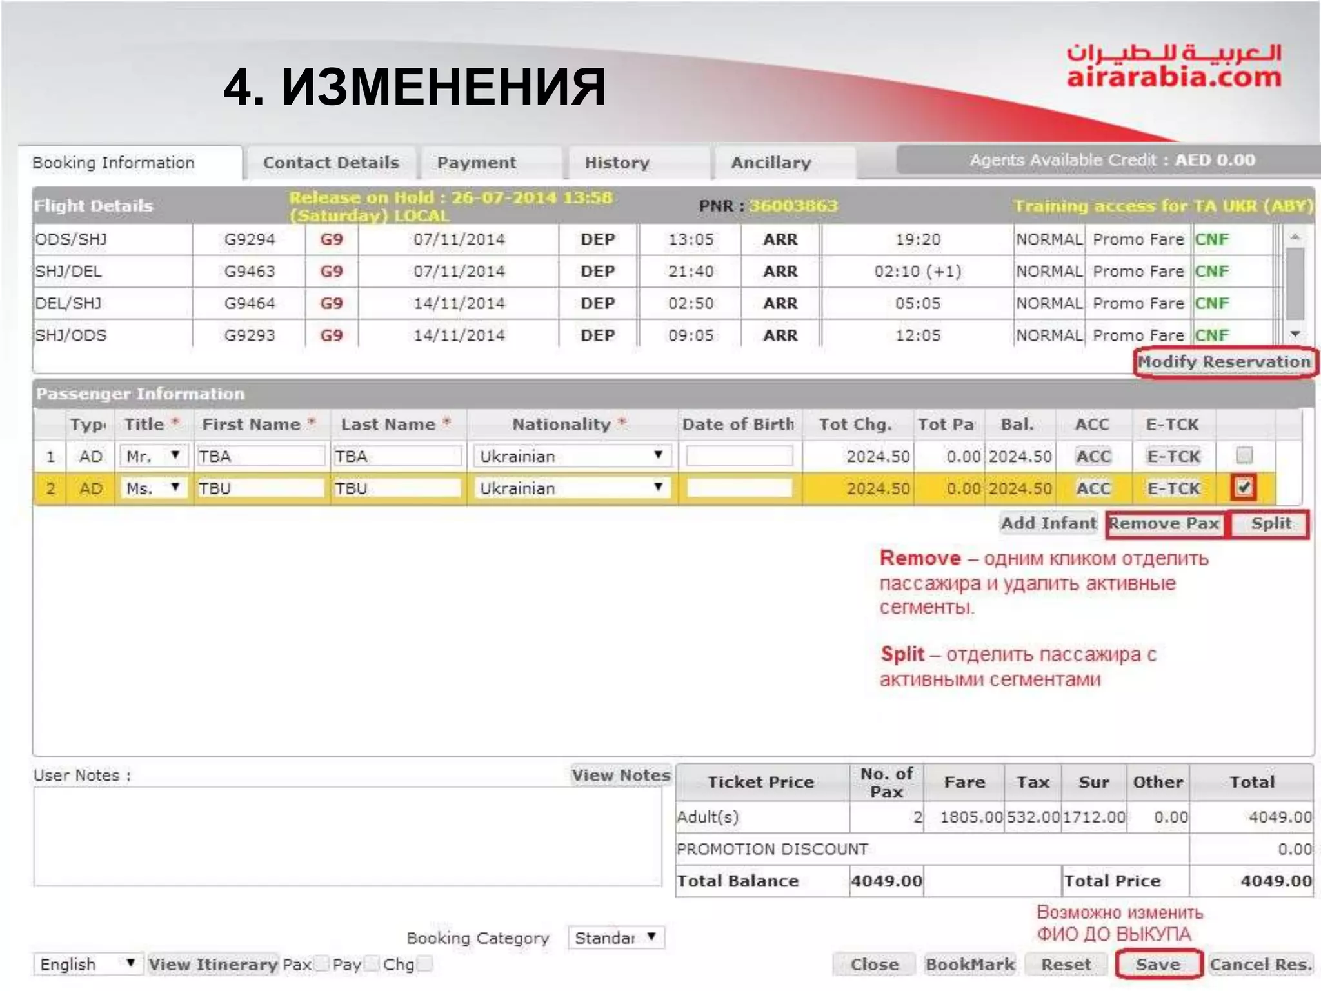The image size is (1321, 991).
Task: Click Date of Birth field for passenger 1
Action: tap(739, 456)
